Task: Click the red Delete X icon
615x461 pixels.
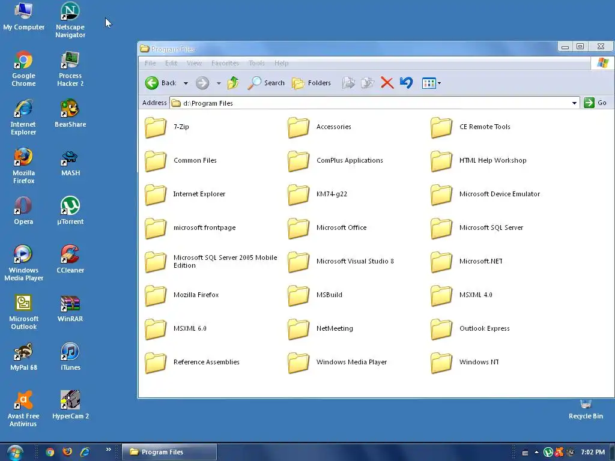Action: pyautogui.click(x=387, y=83)
